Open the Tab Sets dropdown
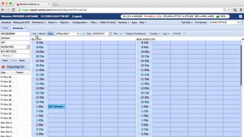 point(187,22)
